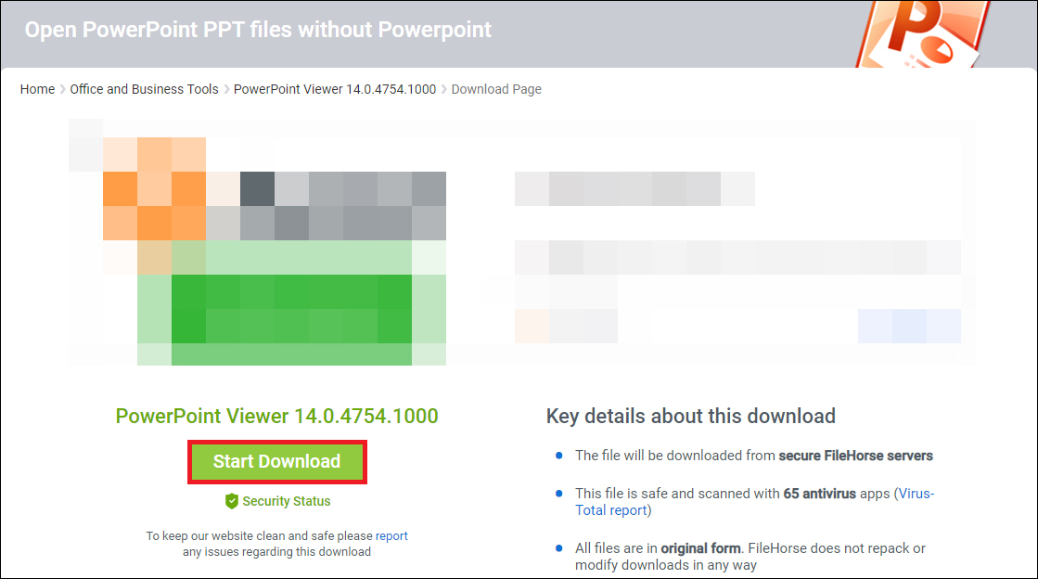Open PowerPoint Viewer 14.0.4754.1000 breadcrumb
Screen dimensions: 1038x579
[x=335, y=89]
